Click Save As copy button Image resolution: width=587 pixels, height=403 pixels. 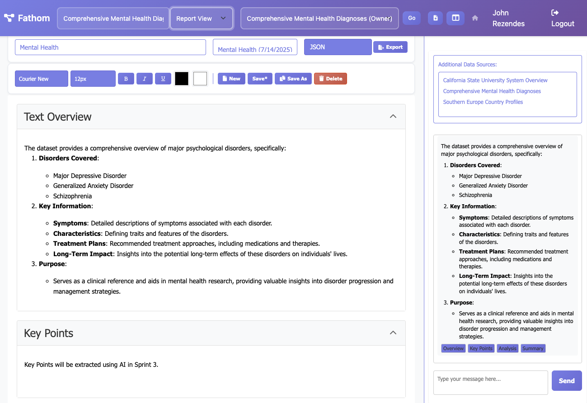click(293, 79)
